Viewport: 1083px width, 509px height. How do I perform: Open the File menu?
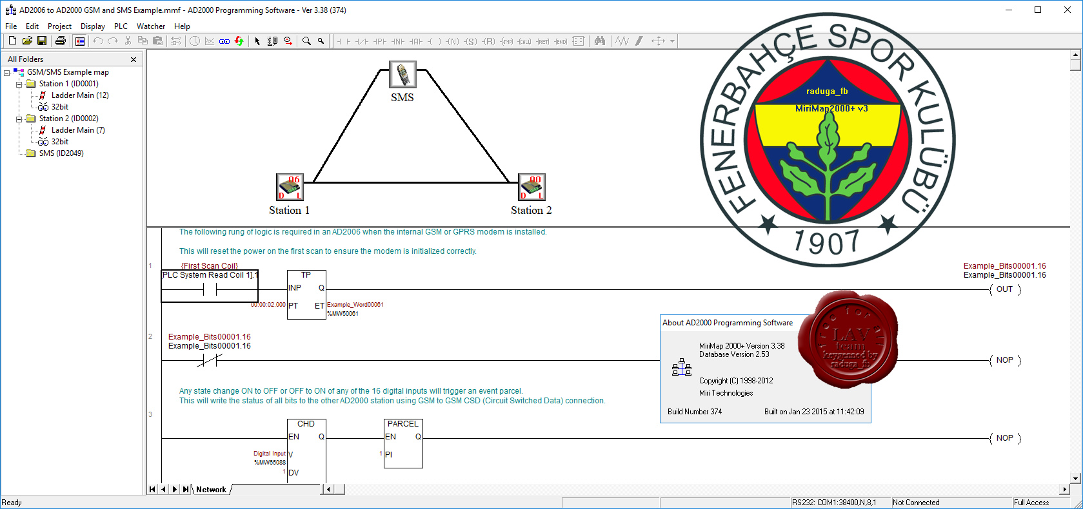(11, 26)
